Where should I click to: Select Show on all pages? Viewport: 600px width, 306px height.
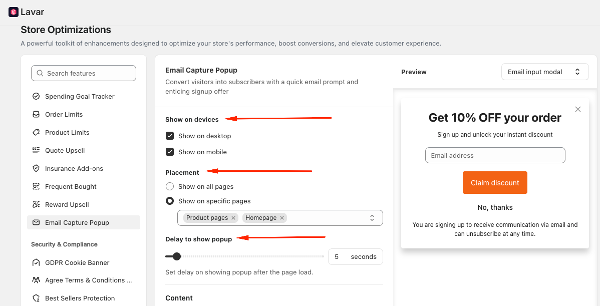[169, 186]
